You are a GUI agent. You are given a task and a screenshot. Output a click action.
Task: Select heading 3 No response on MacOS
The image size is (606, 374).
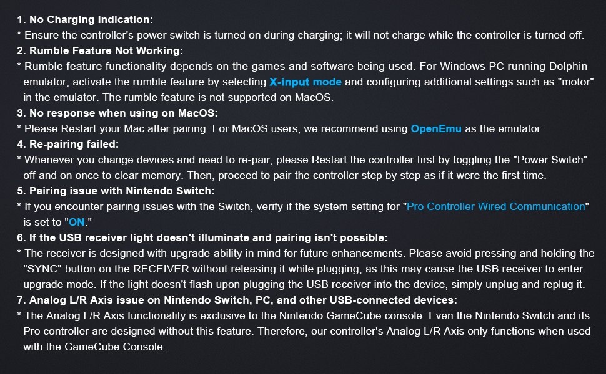[x=117, y=113]
